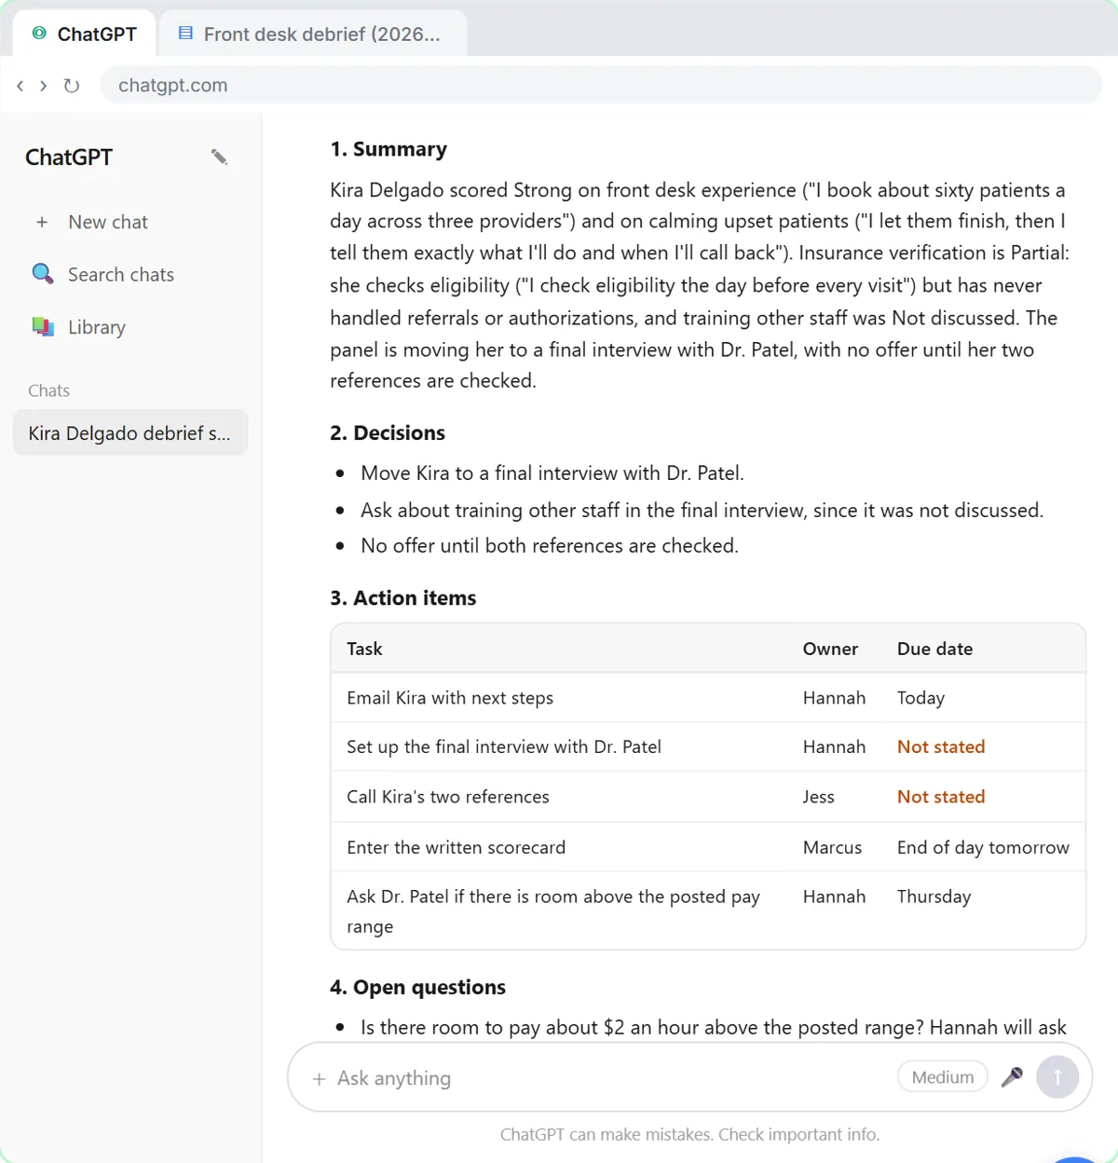Click the chatgpt.com address bar

pyautogui.click(x=601, y=85)
